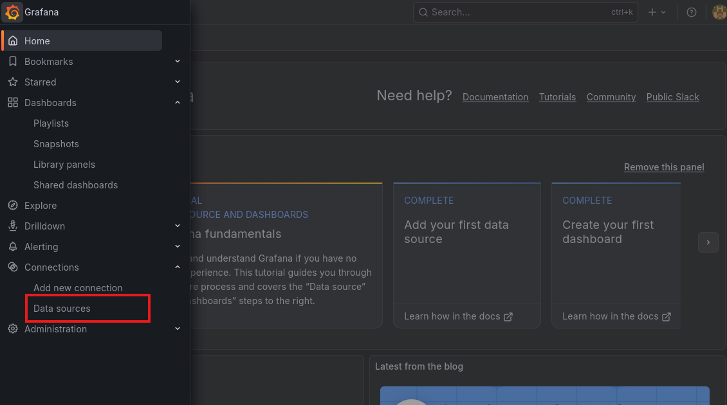Click the Drilldown icon in sidebar

click(13, 226)
